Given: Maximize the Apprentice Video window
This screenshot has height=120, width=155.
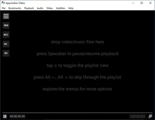Looking at the screenshot, I should [142, 3].
